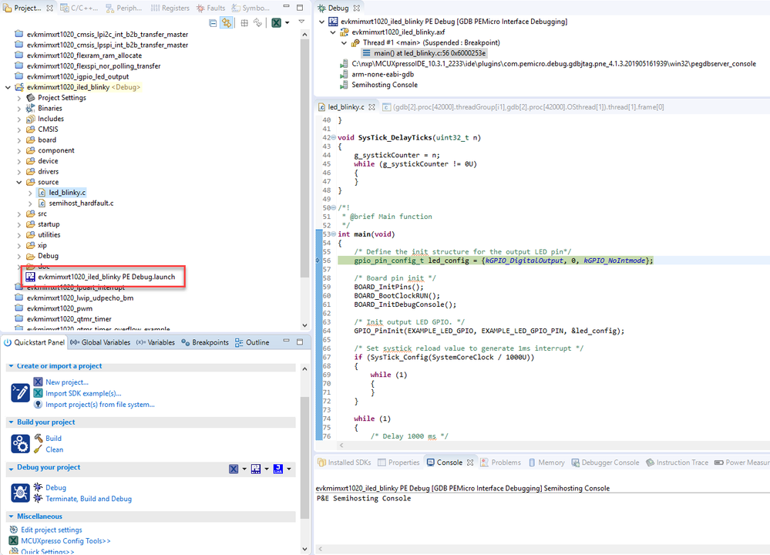
Task: Click Build link in Quickstart Panel
Action: [53, 438]
